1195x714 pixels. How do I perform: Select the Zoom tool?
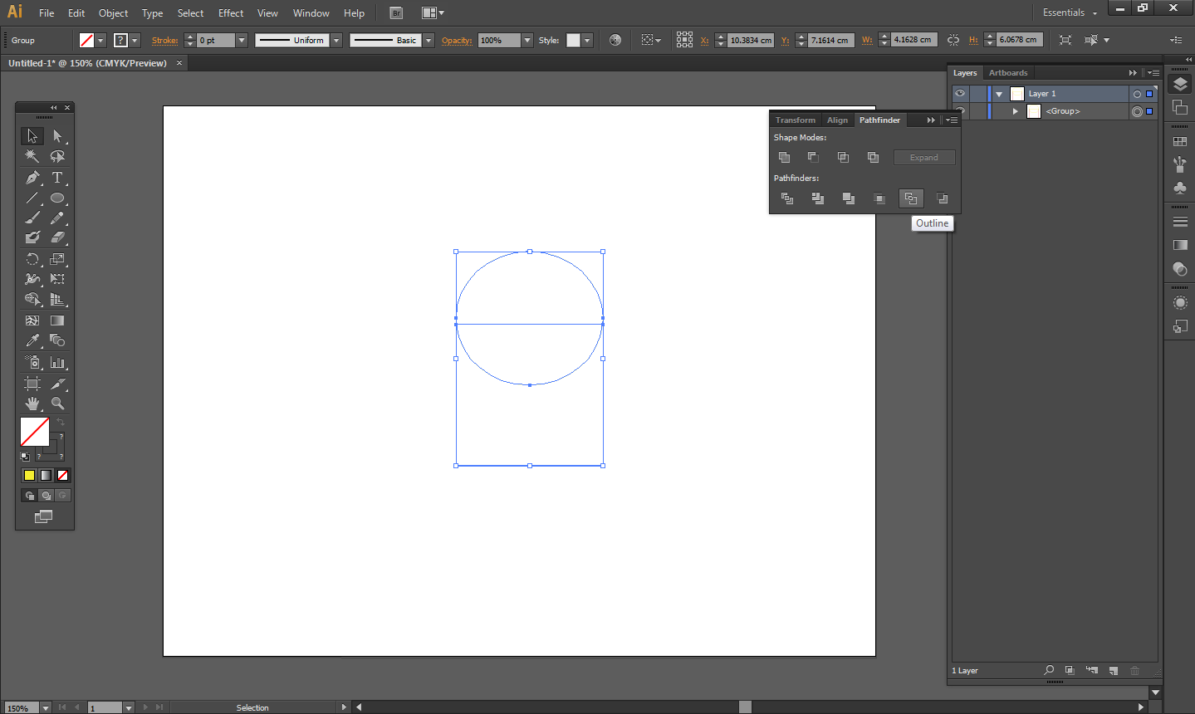(x=56, y=404)
